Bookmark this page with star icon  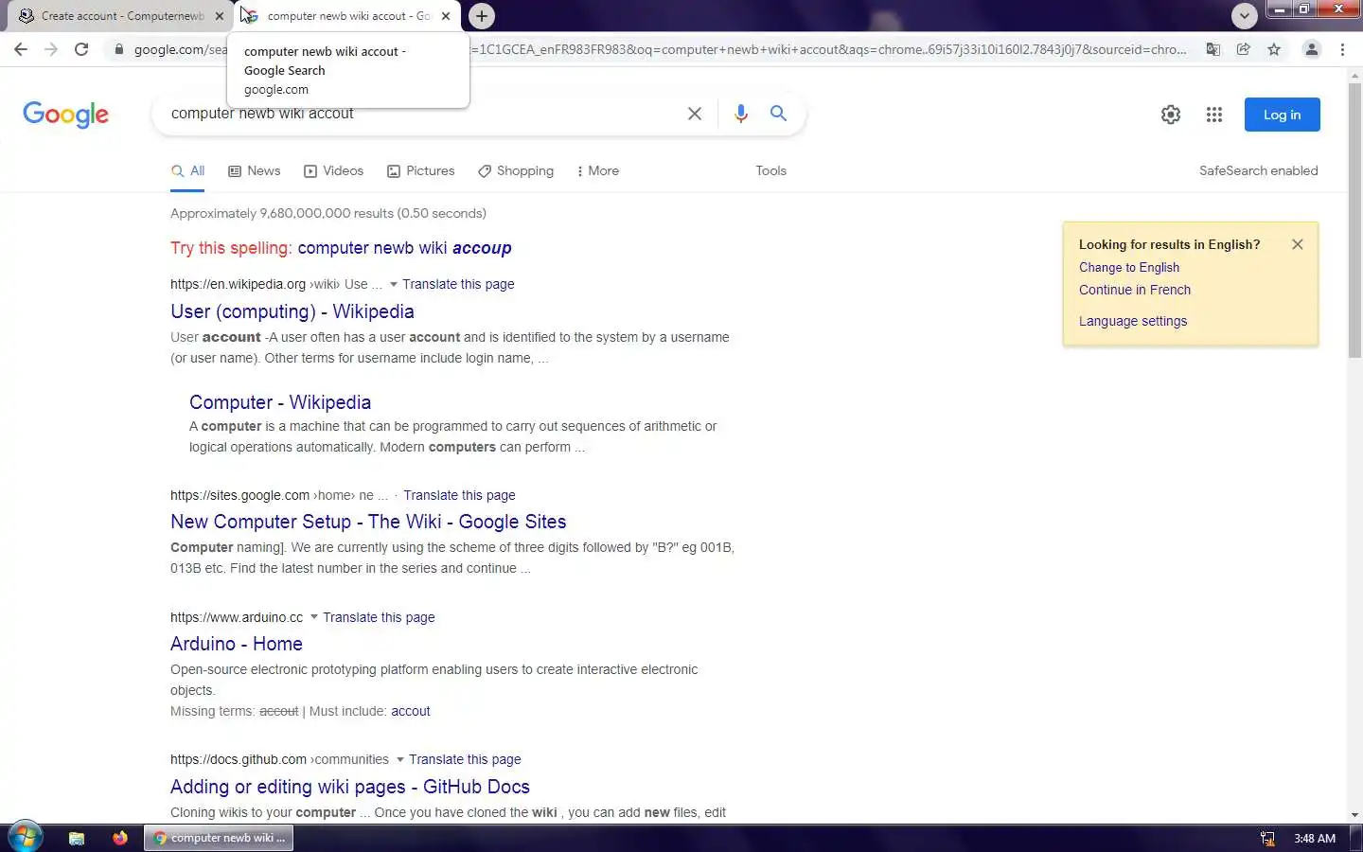point(1274,49)
